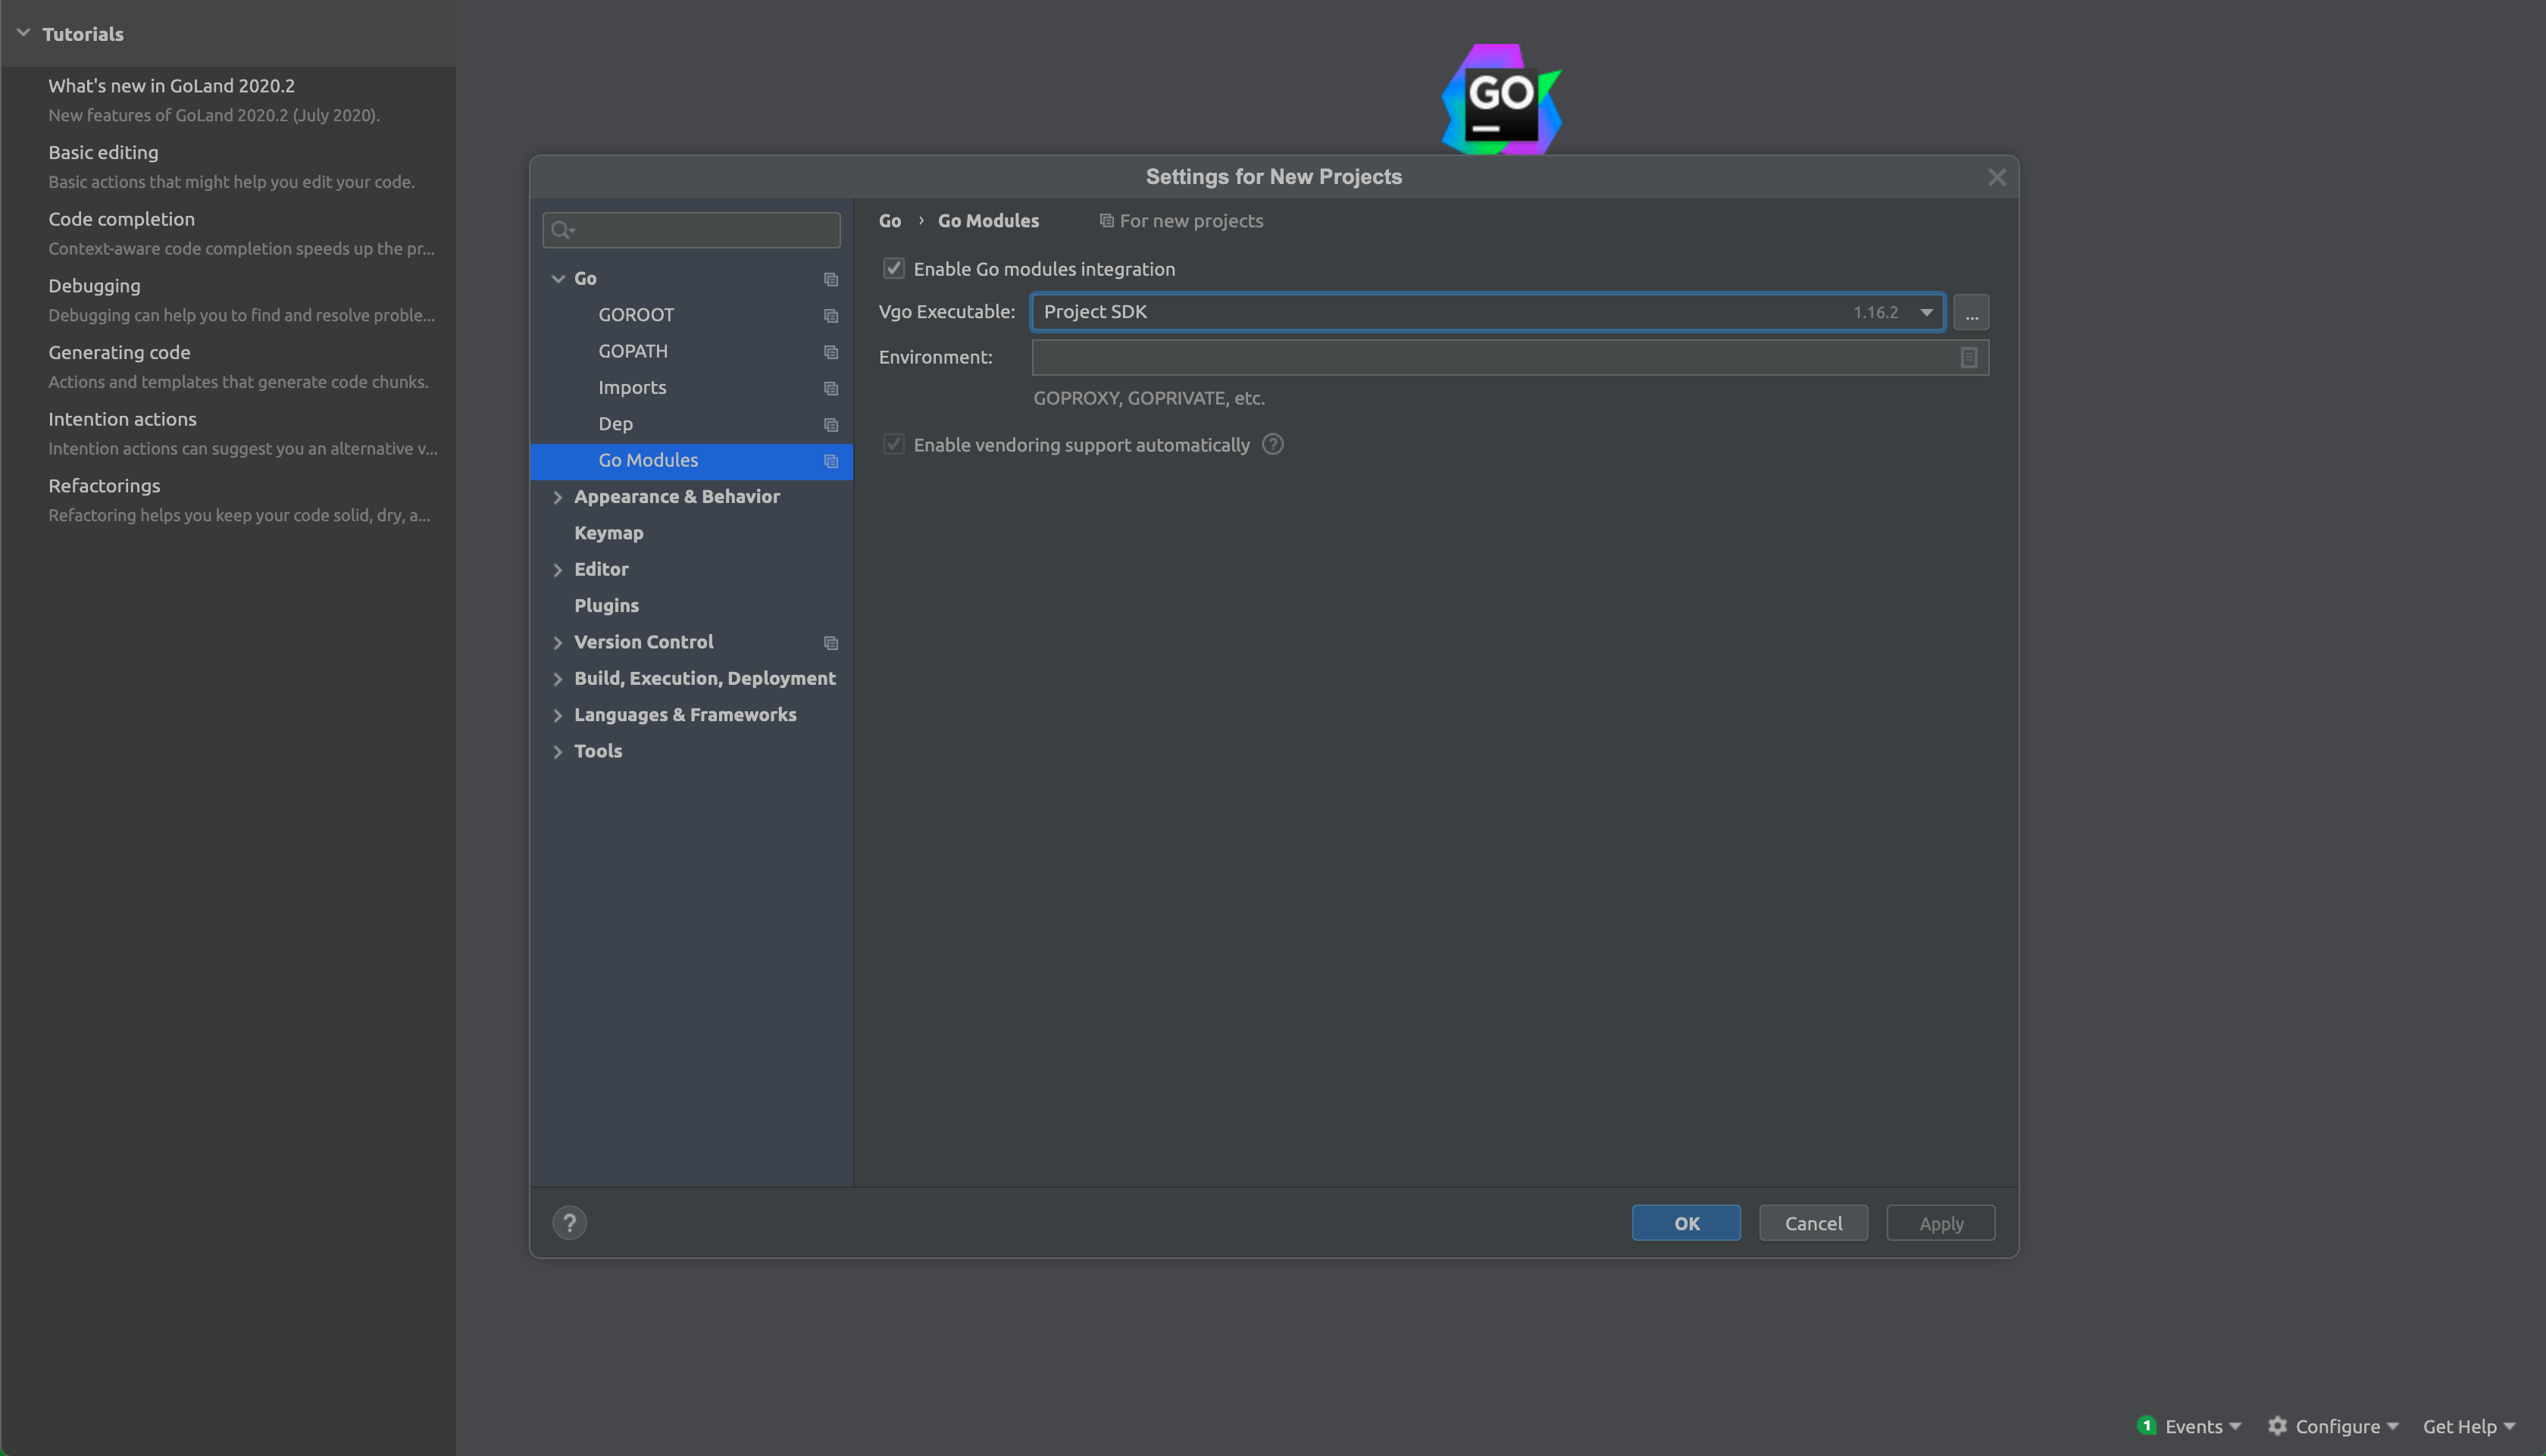Toggle Enable vendoring support automatically checkbox
2546x1456 pixels.
click(893, 445)
